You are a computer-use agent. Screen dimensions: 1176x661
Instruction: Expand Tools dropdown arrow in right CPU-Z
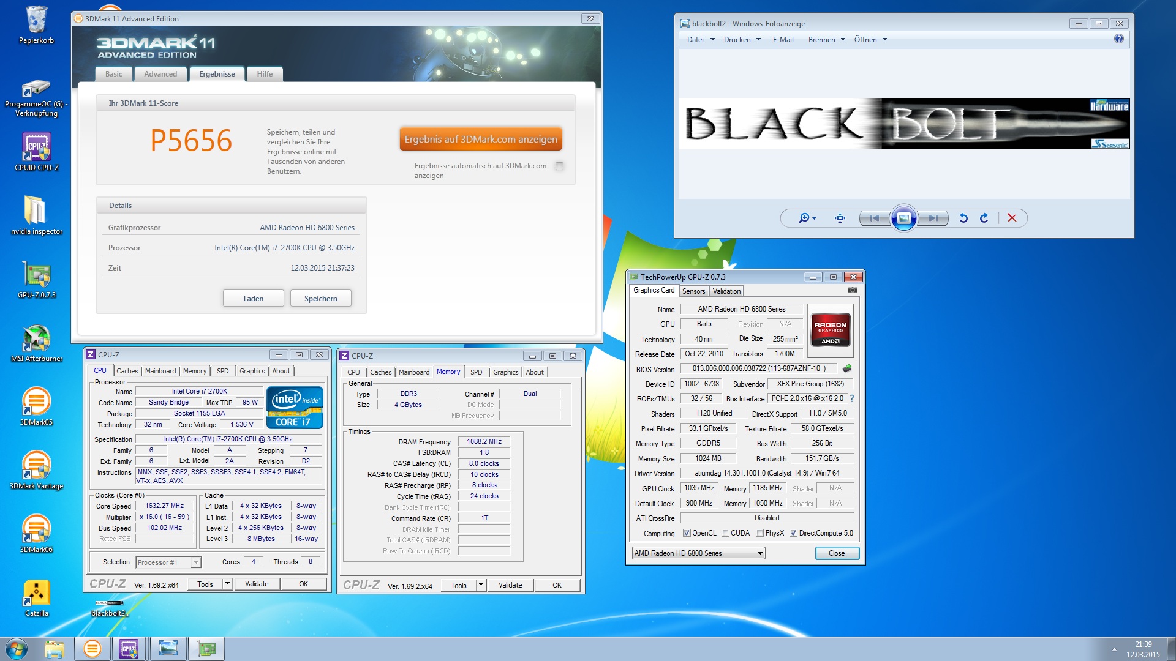click(481, 585)
